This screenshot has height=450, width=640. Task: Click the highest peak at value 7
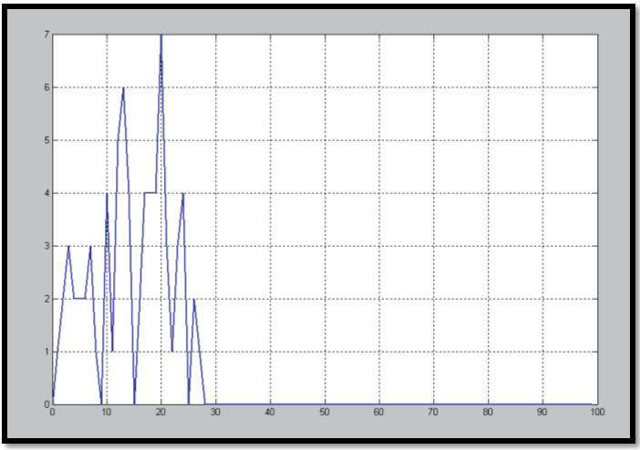[161, 36]
